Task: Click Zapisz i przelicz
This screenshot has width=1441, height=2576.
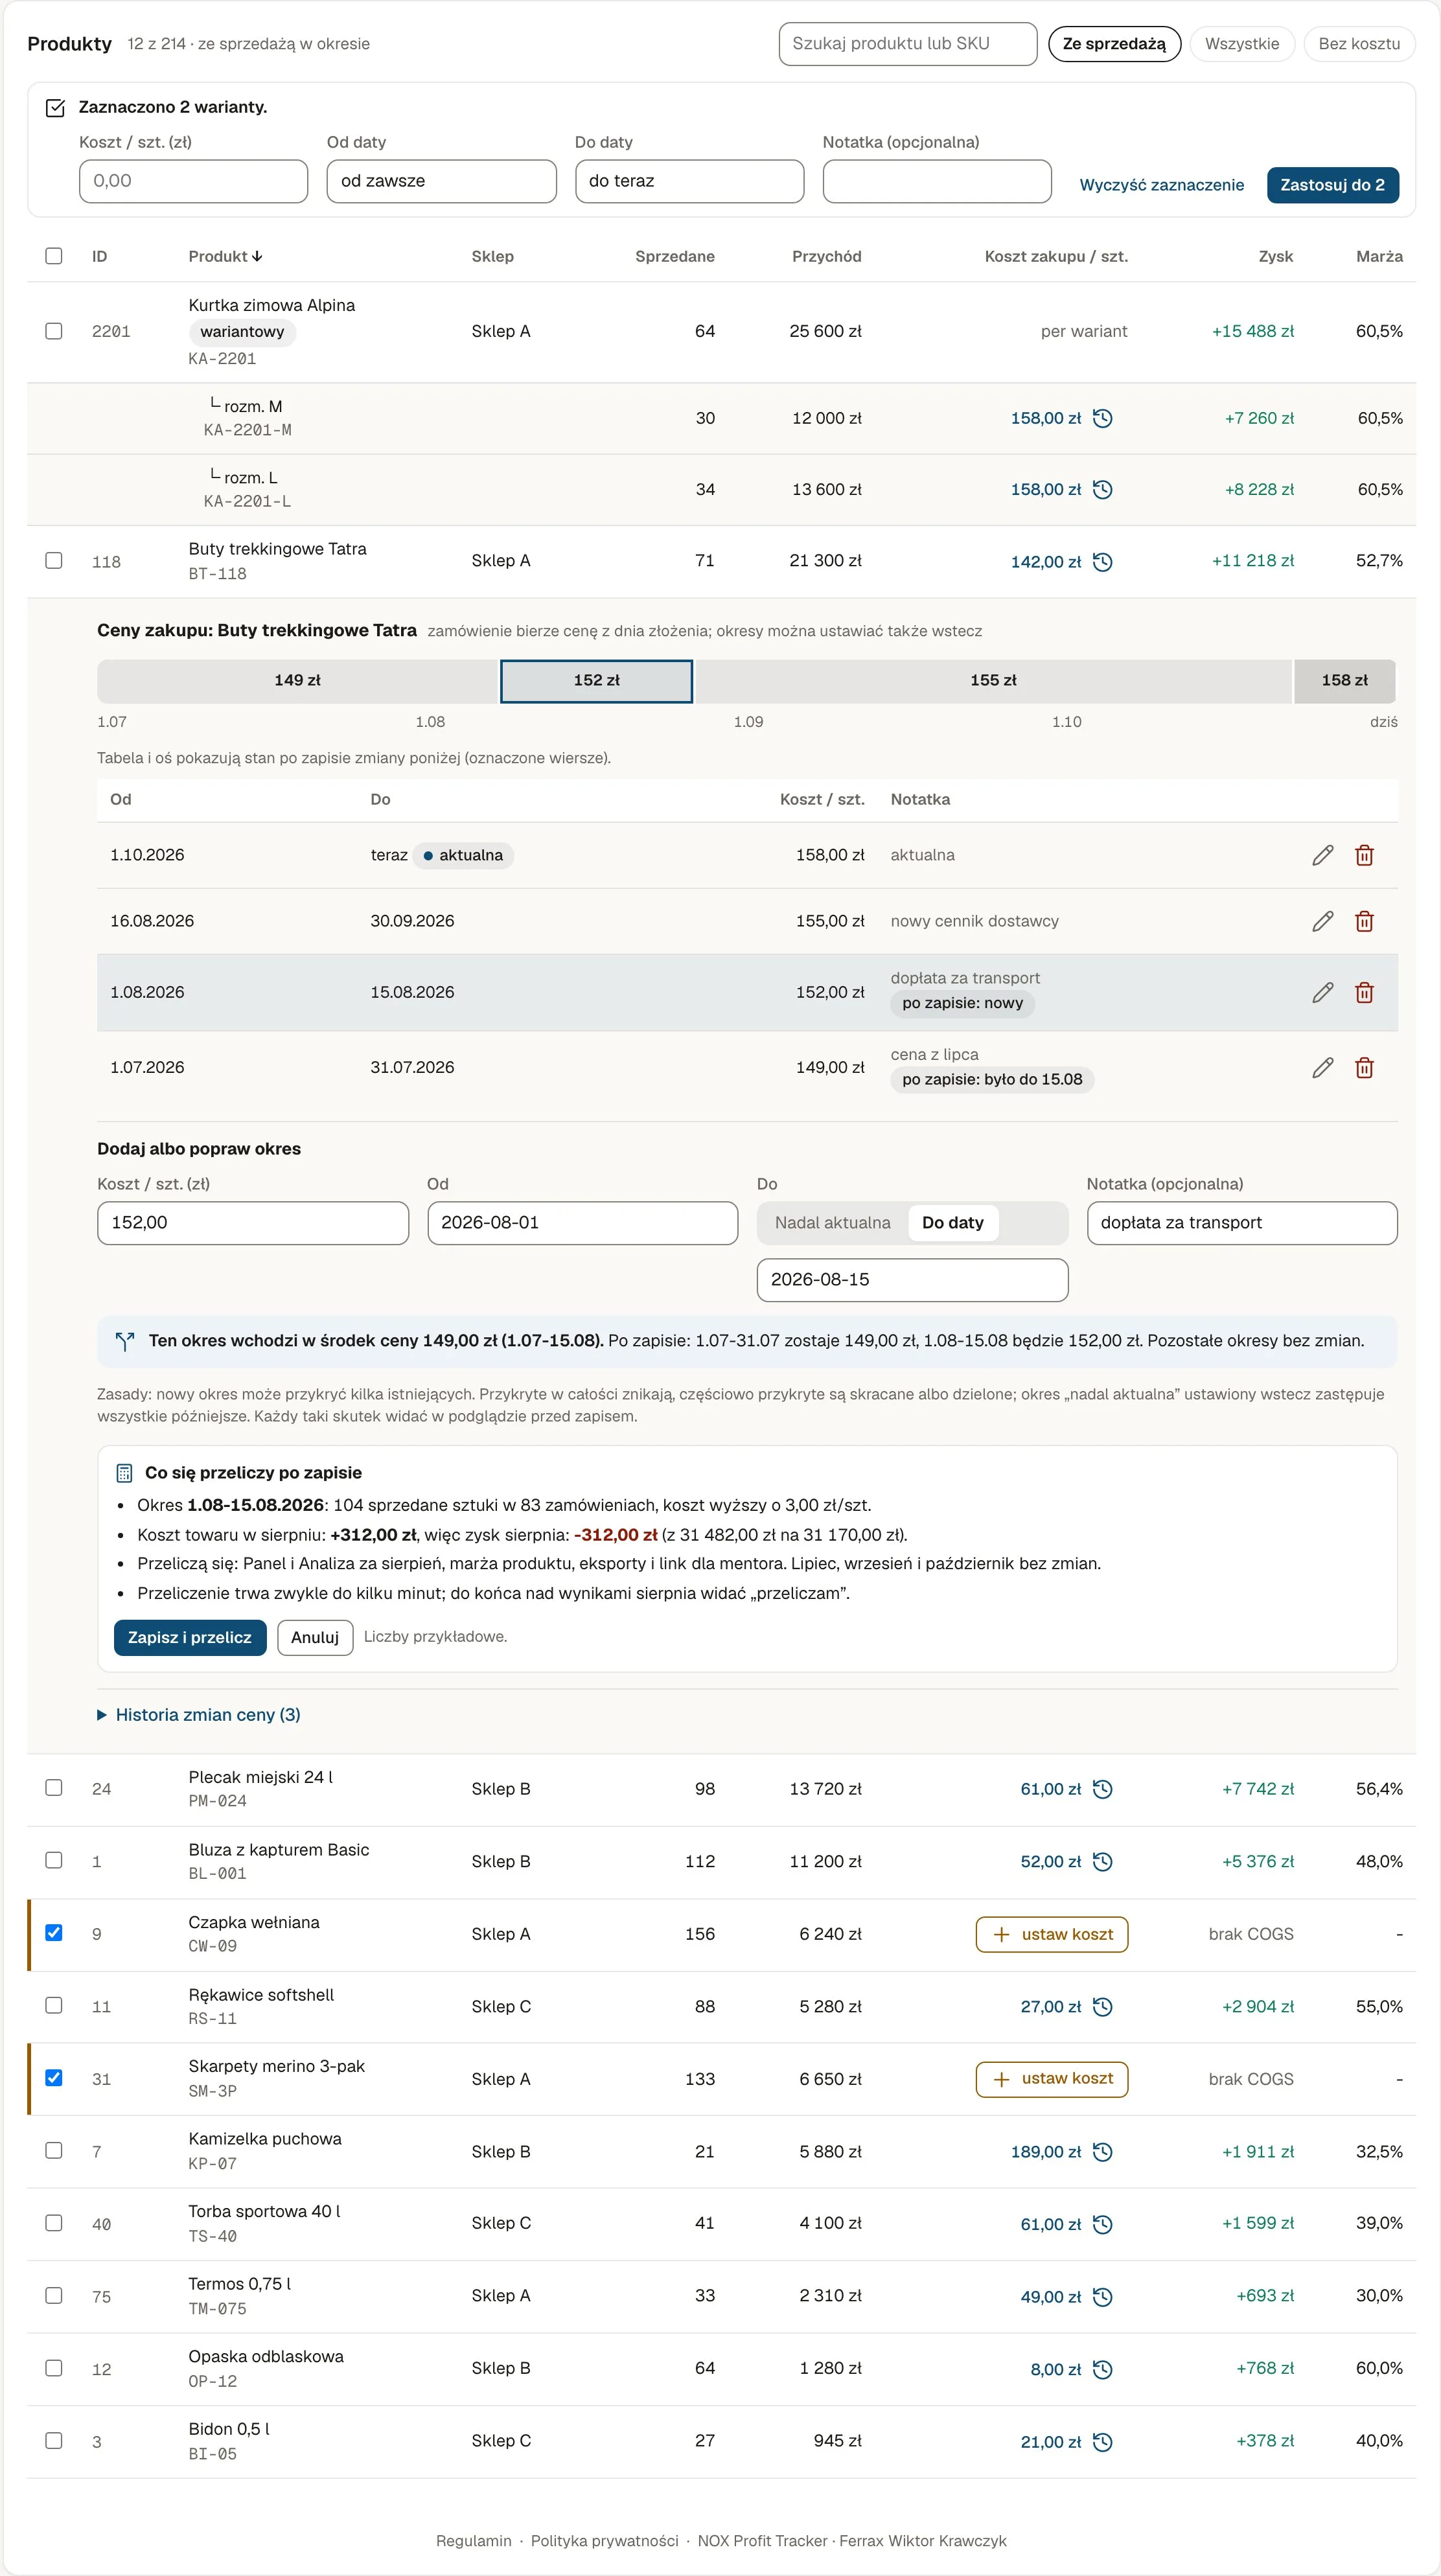Action: pyautogui.click(x=190, y=1637)
